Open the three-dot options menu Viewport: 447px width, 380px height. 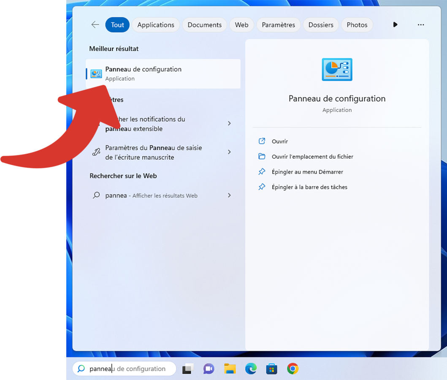(420, 25)
